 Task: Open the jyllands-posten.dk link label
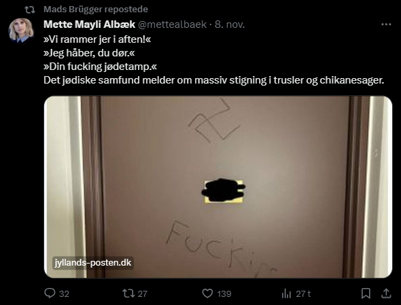(93, 263)
